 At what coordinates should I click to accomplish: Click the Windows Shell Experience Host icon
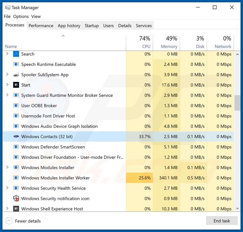[x=16, y=209]
